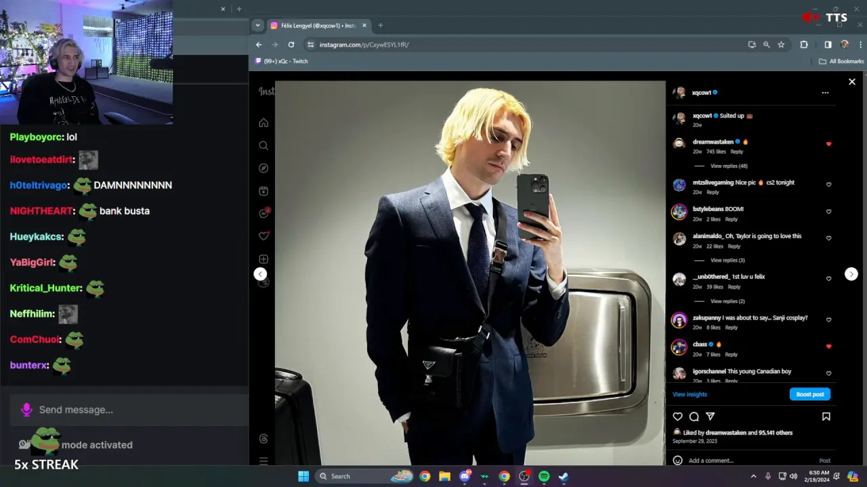Like the post with the heart icon
The width and height of the screenshot is (867, 487).
point(677,417)
